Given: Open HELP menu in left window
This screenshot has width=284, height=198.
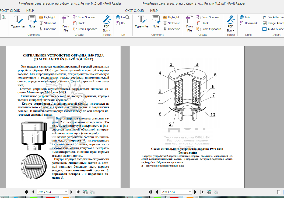Looking at the screenshot, I should (30, 10).
